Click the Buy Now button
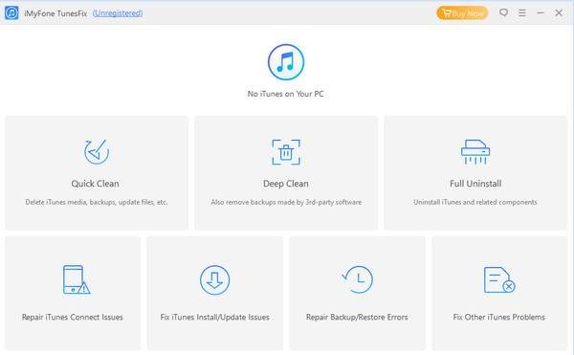 462,13
